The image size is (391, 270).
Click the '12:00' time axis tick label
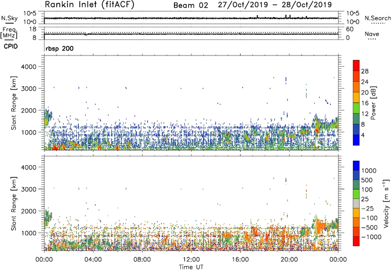pyautogui.click(x=191, y=260)
